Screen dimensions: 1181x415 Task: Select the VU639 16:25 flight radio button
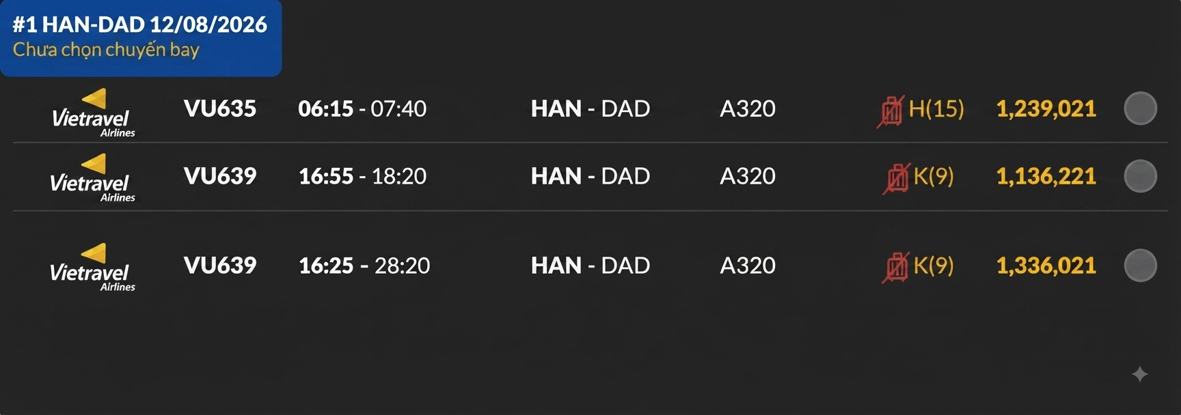point(1140,266)
